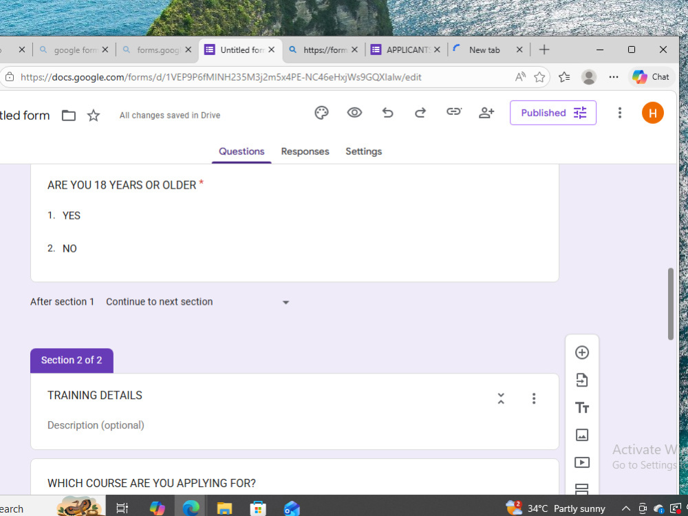The width and height of the screenshot is (688, 516).
Task: Close the APPLICANTS browser tab
Action: point(437,50)
